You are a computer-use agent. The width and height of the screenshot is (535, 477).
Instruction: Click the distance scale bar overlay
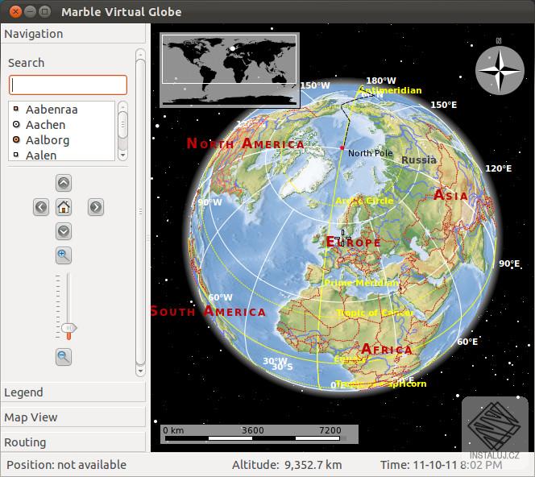point(259,434)
